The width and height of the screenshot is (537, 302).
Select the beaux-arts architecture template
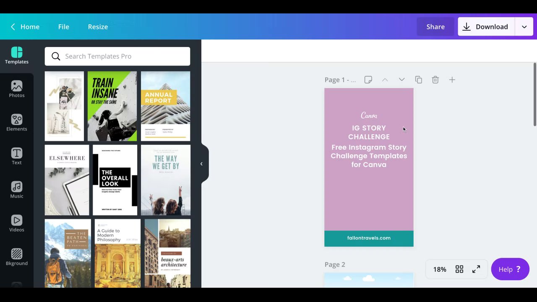click(x=167, y=253)
